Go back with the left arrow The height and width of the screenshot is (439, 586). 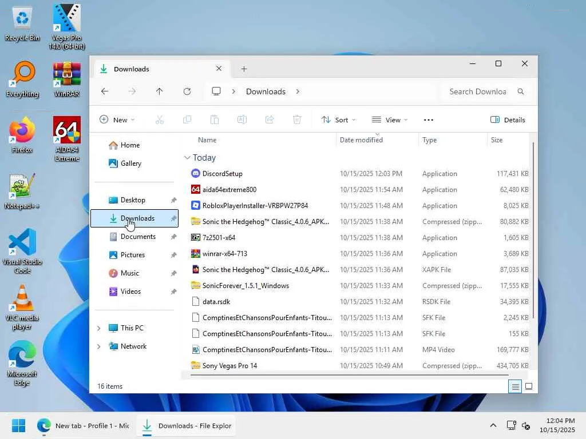[x=105, y=91]
